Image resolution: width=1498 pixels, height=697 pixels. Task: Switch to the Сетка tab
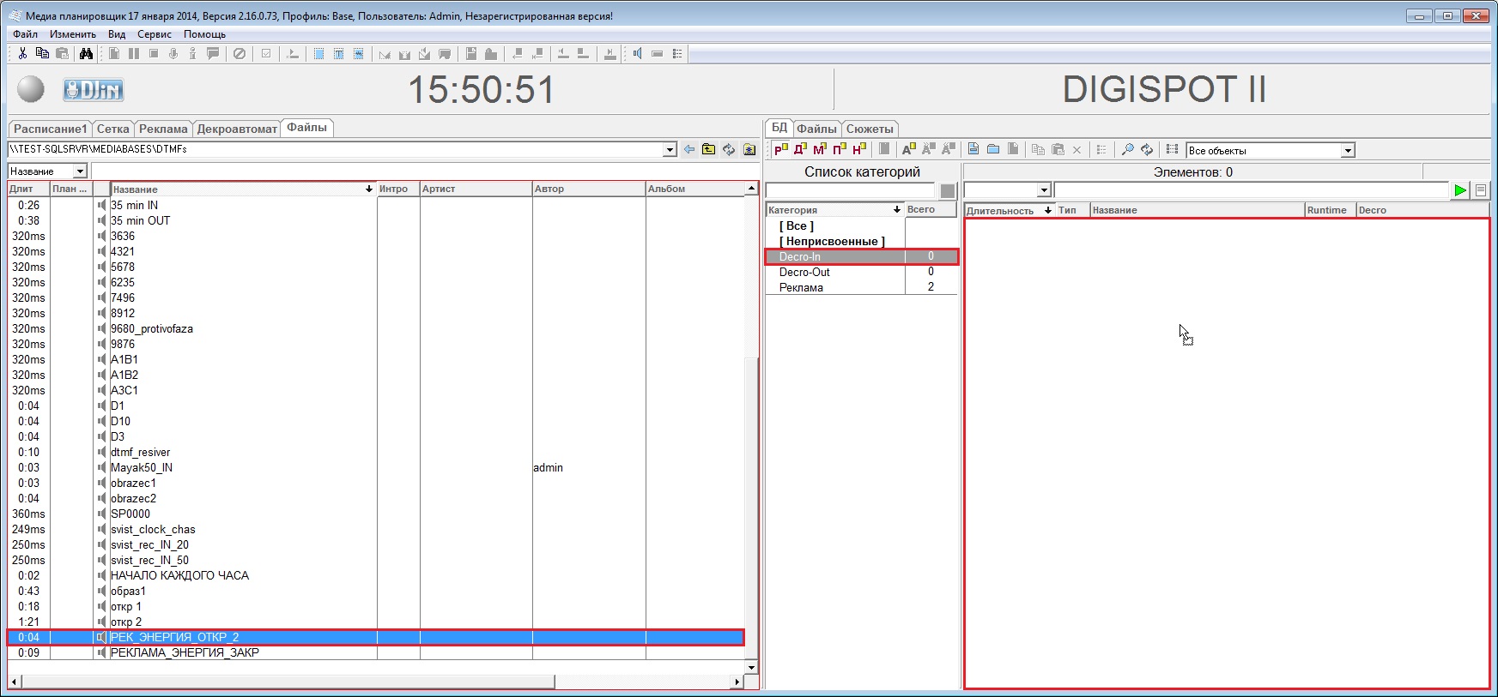click(112, 129)
